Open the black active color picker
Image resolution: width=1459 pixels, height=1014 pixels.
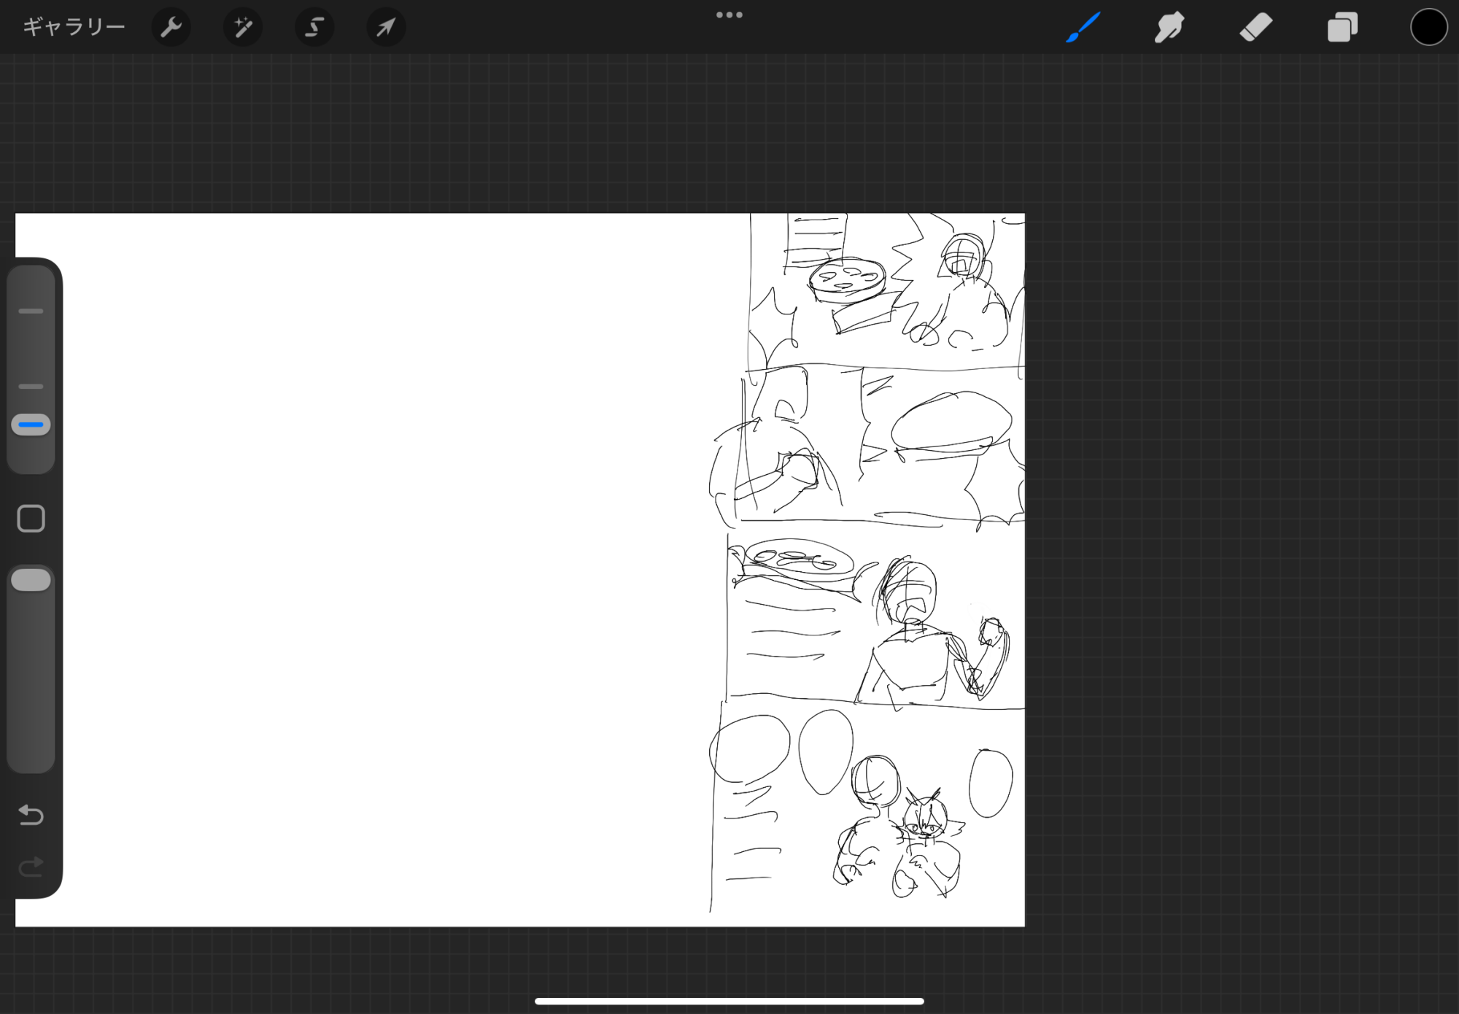[1428, 28]
